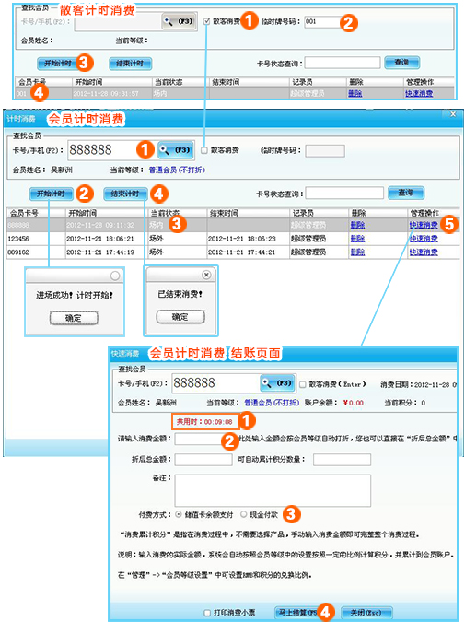Close the 计时消费 window with X

tap(453, 114)
